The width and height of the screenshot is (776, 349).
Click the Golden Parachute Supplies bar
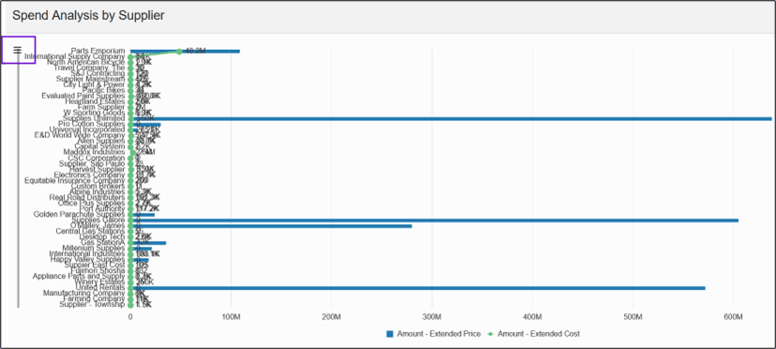[143, 215]
